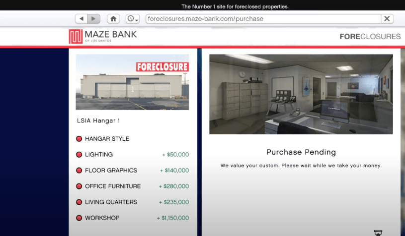Click the security camera icon at bottom right
Screen dimensions: 405x236
(x=378, y=233)
